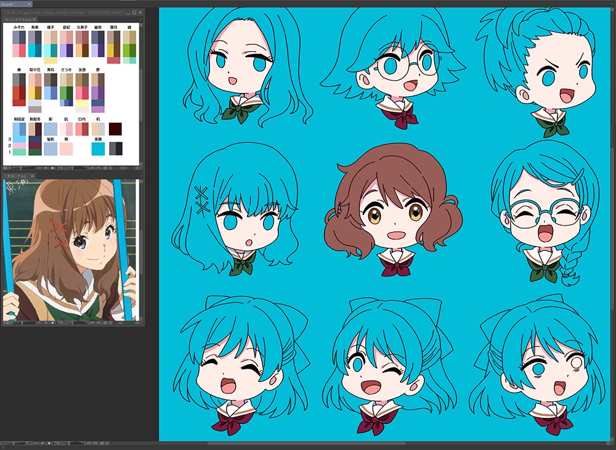
Task: Zoom in on the palette sub view panel
Action: click(46, 168)
